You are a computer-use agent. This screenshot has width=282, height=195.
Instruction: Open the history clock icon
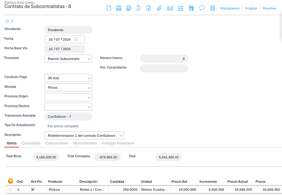click(138, 8)
